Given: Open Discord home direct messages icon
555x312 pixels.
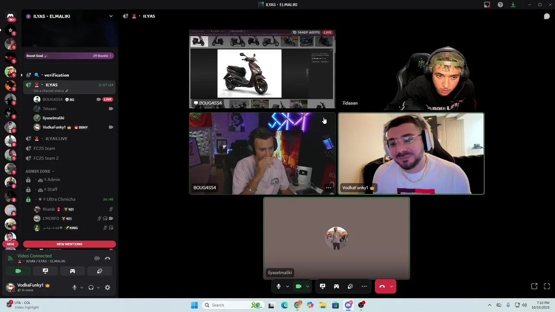Looking at the screenshot, I should pos(10,16).
